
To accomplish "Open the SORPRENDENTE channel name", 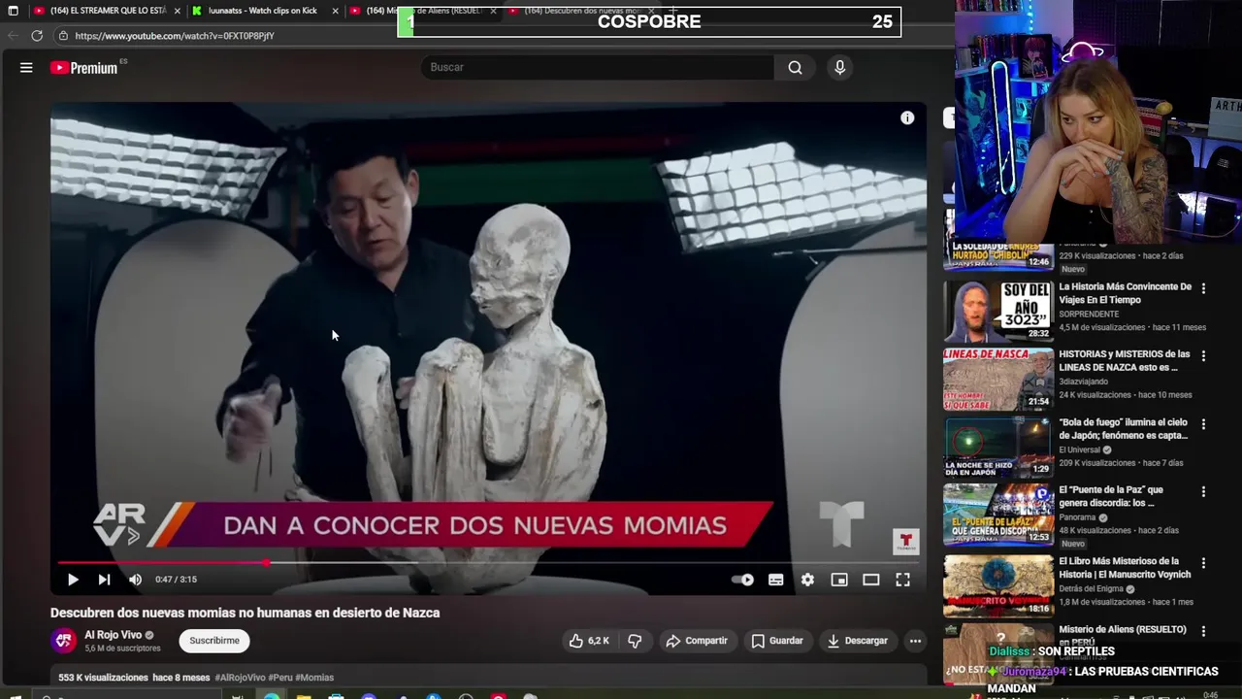I will pos(1089,315).
